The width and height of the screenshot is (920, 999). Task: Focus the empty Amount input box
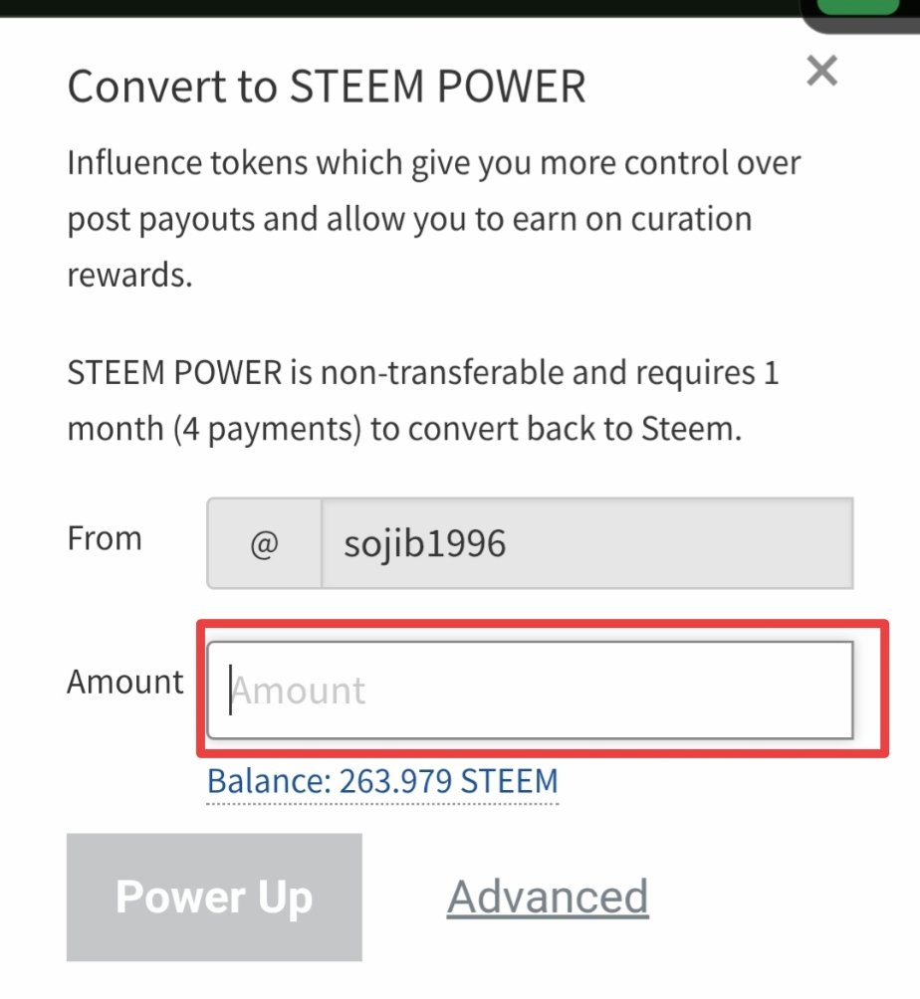point(530,690)
